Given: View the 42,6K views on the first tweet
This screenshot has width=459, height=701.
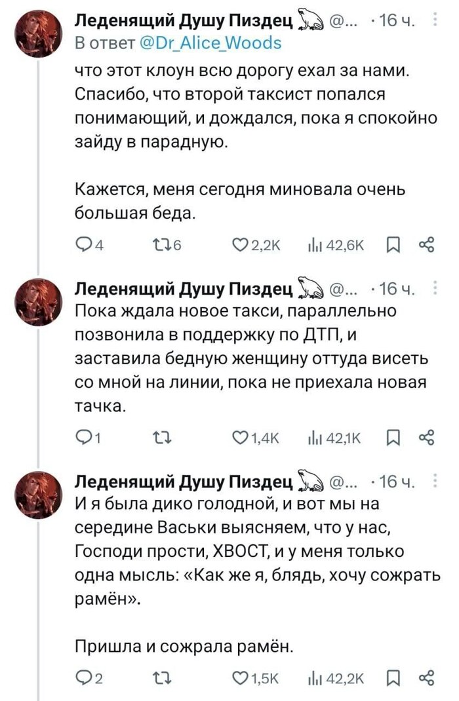Looking at the screenshot, I should (336, 246).
